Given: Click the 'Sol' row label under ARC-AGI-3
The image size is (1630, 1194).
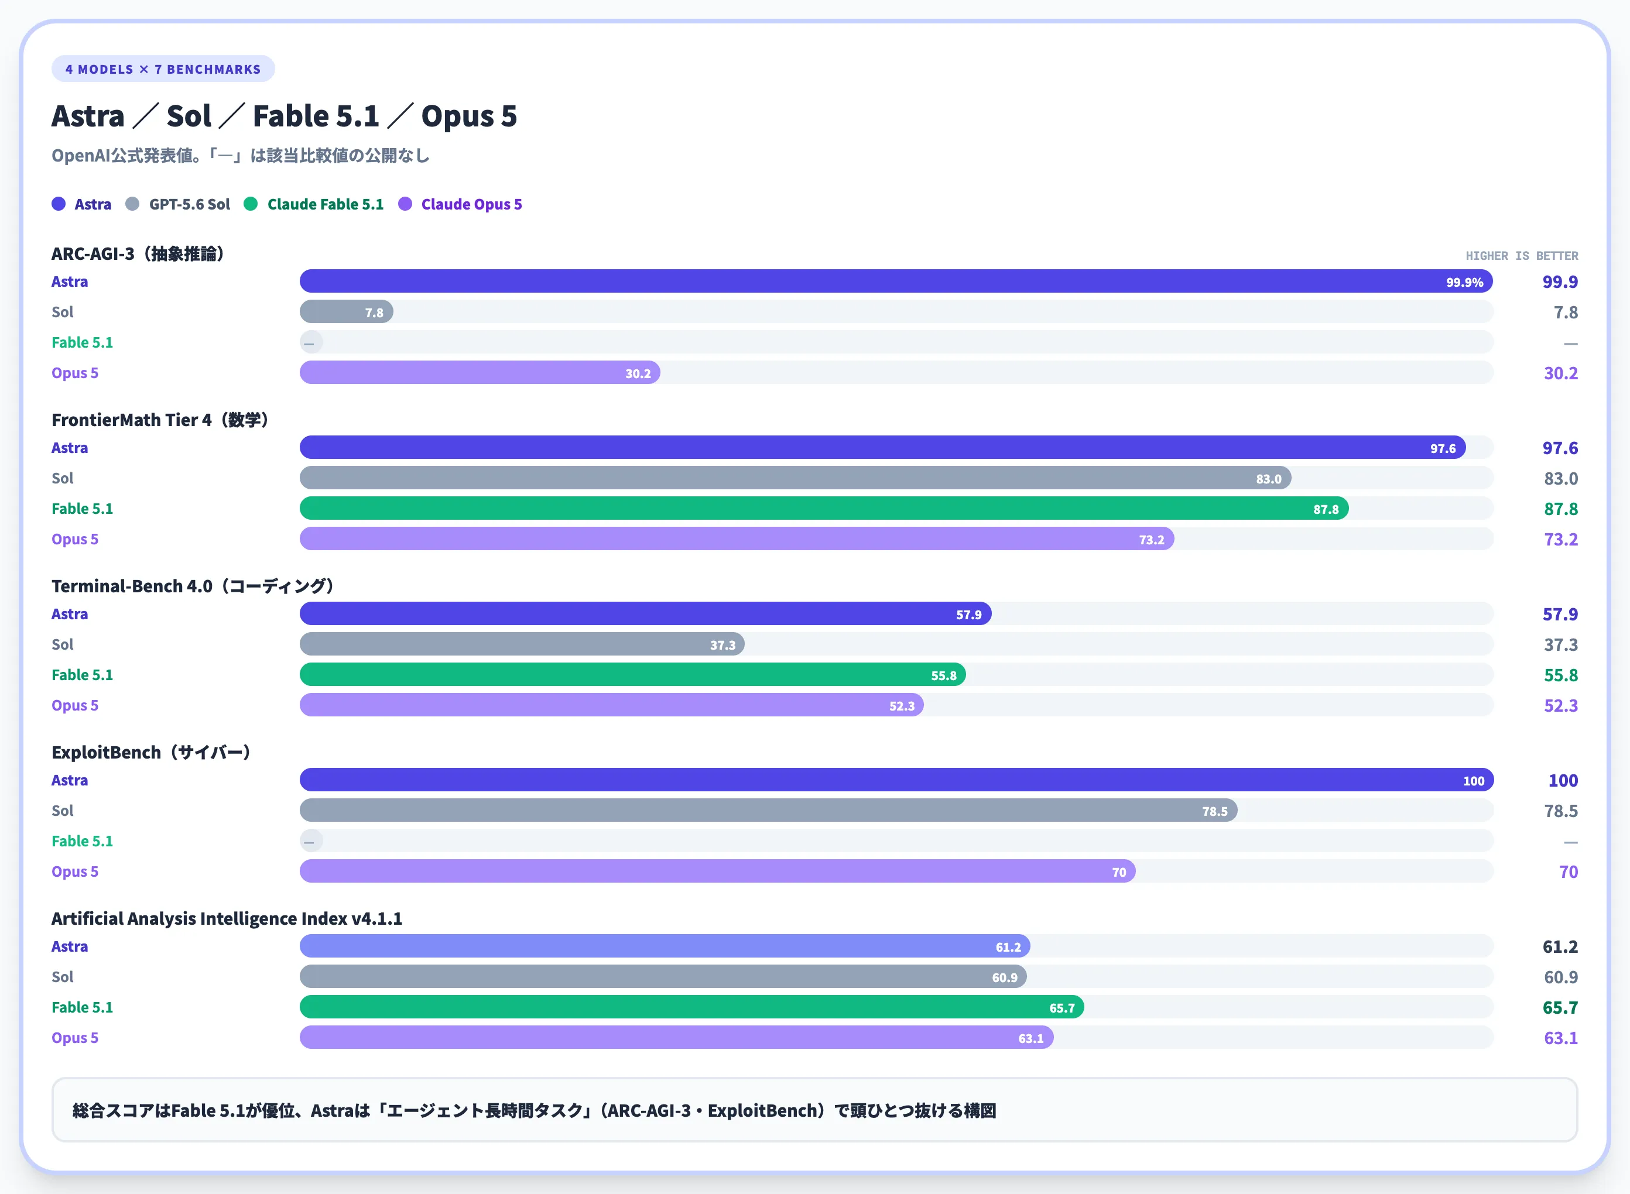Looking at the screenshot, I should click(x=62, y=312).
